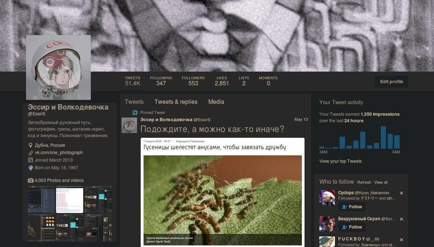
Task: Click the 1,550 impressions text
Action: tap(380, 114)
